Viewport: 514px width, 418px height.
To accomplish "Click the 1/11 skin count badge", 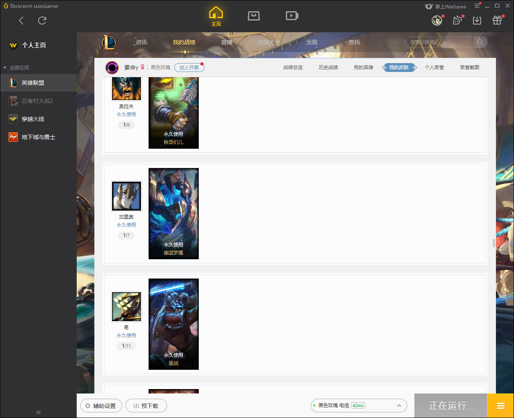I will point(126,346).
